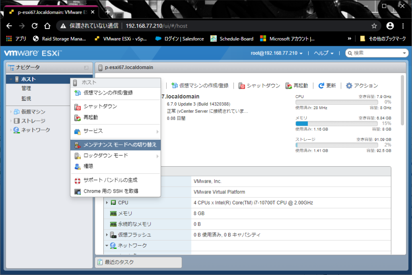
Task: Click the 仮想マシン navigator icon
Action: 16,112
